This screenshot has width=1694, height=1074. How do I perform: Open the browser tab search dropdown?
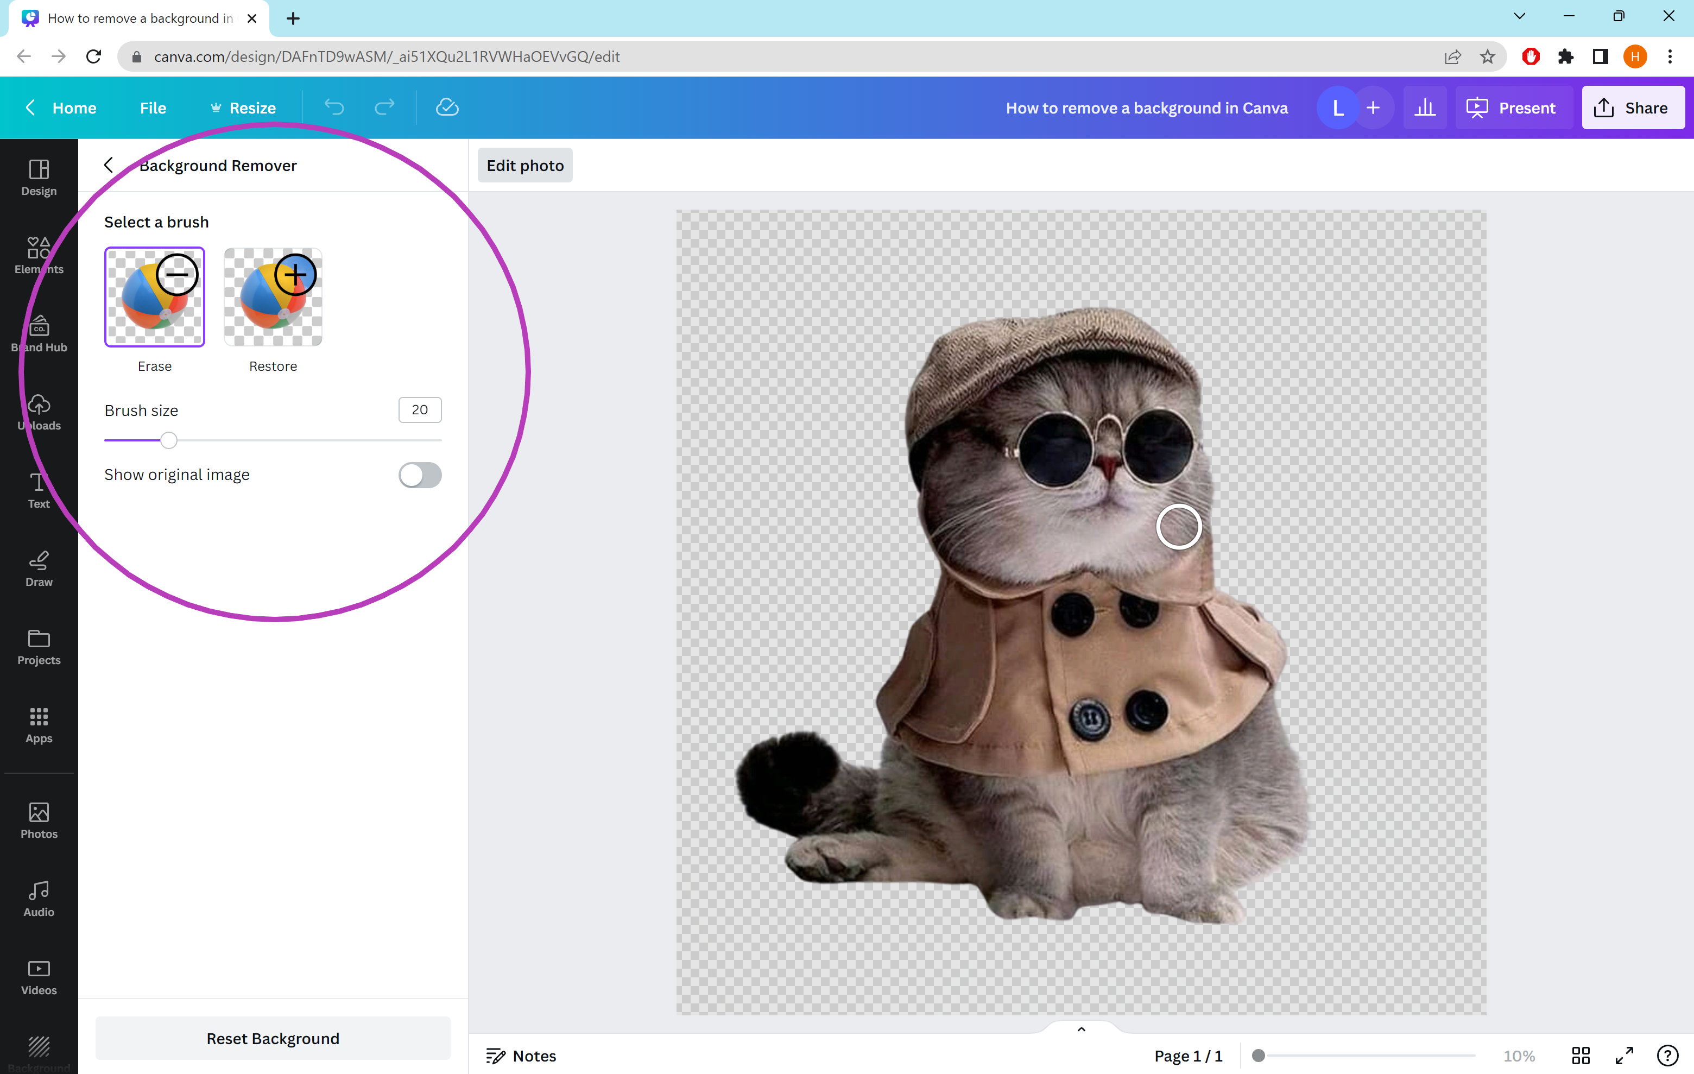1520,16
